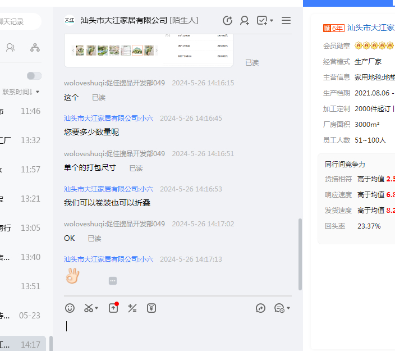Open the chat-clock dropdown above the input
This screenshot has width=395, height=351.
[282, 308]
